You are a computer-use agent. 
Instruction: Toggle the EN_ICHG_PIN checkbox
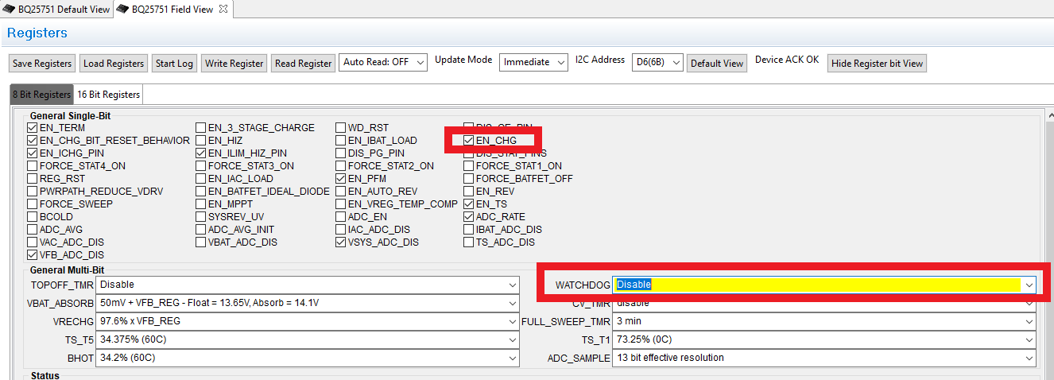(33, 153)
